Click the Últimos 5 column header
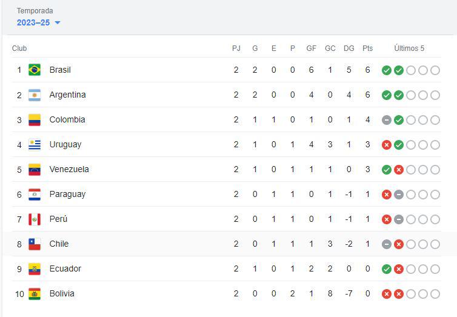Screen dimensions: 457x317 point(409,48)
